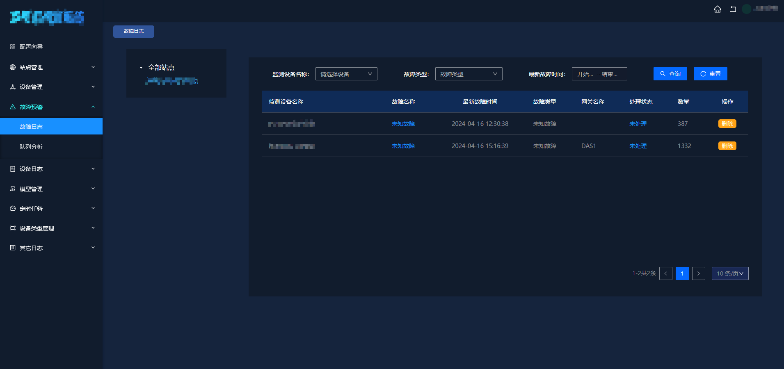This screenshot has height=369, width=784.
Task: Open the 10 条/页 page size dropdown
Action: [x=730, y=273]
